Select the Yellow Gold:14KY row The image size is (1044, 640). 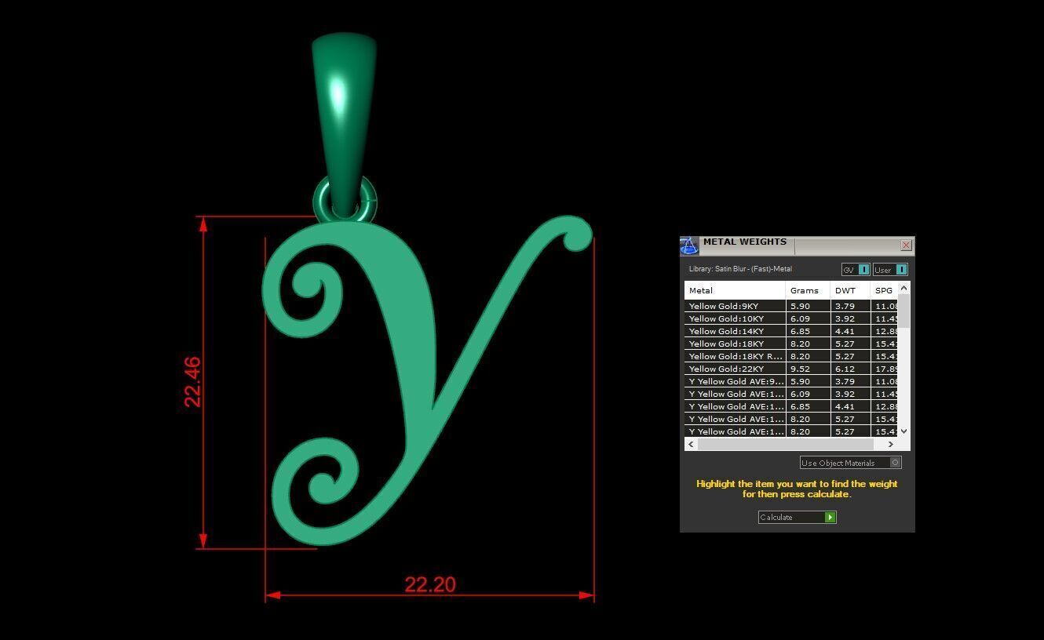[x=791, y=331]
